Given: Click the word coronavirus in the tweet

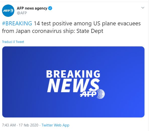Looking at the screenshot, I should tap(47, 31).
